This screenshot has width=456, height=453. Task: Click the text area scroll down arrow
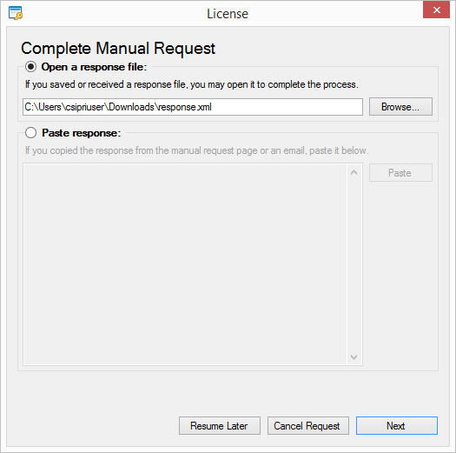354,356
